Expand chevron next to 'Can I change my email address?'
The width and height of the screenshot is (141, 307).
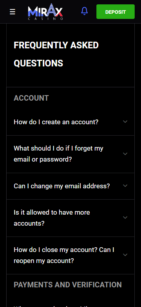point(125,186)
